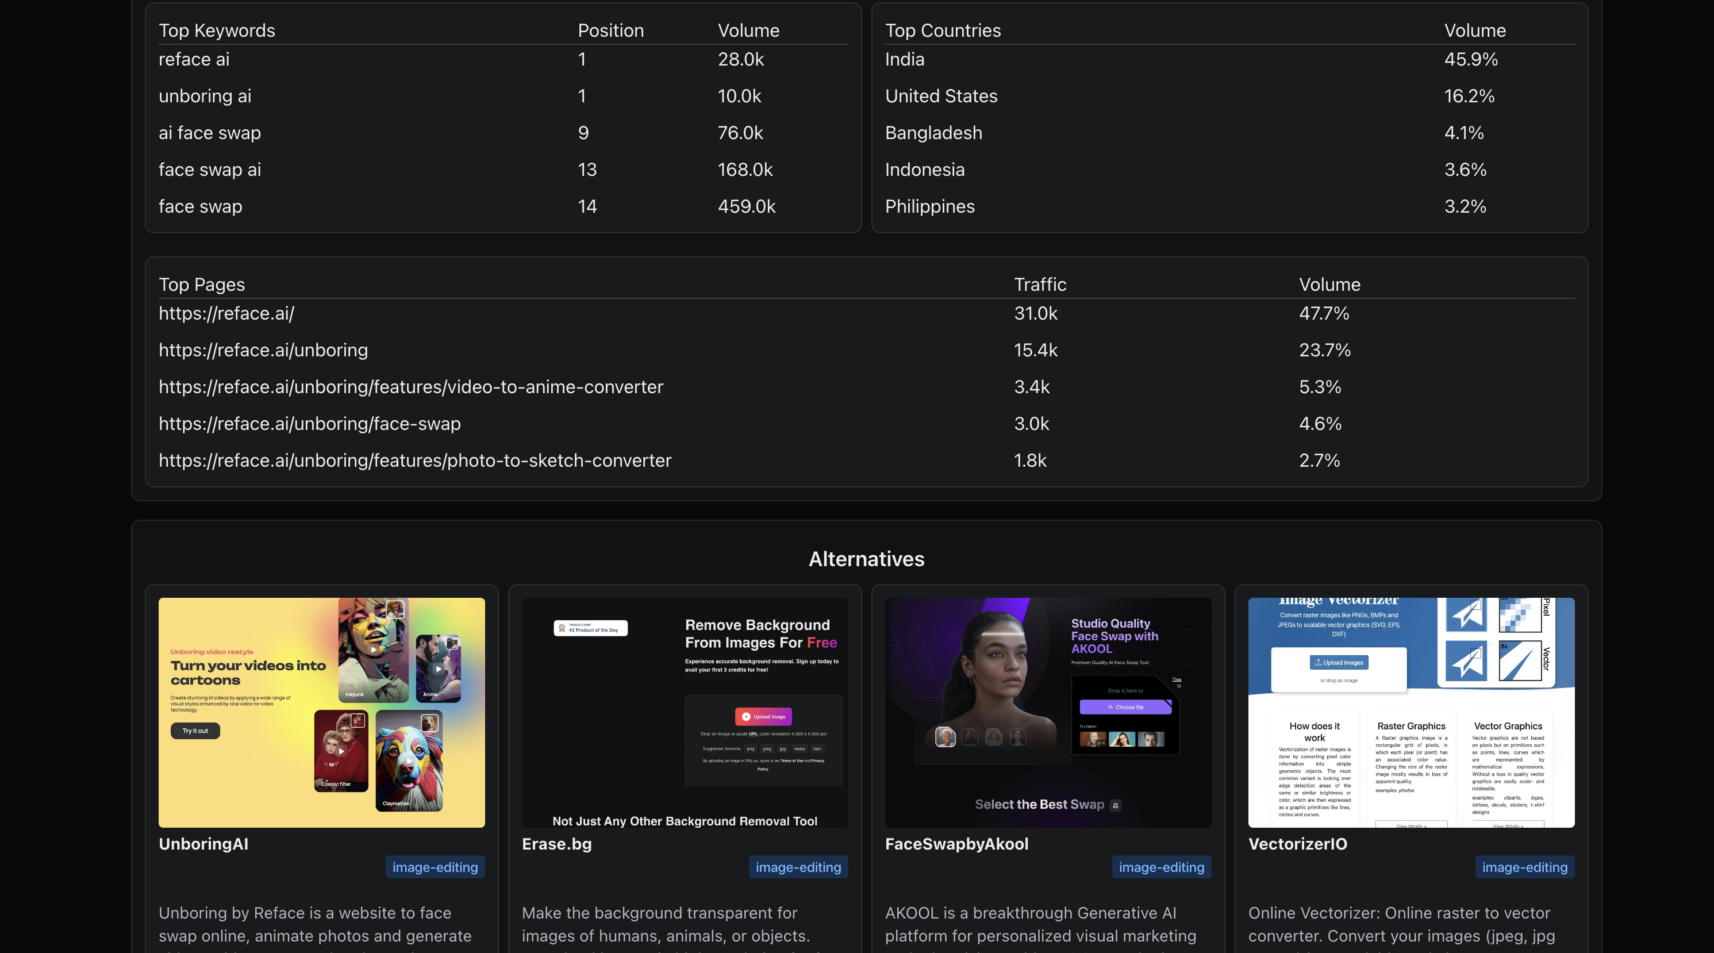Screen dimensions: 1714x953
Task: Open the UnboringAI thumbnail image
Action: (321, 712)
